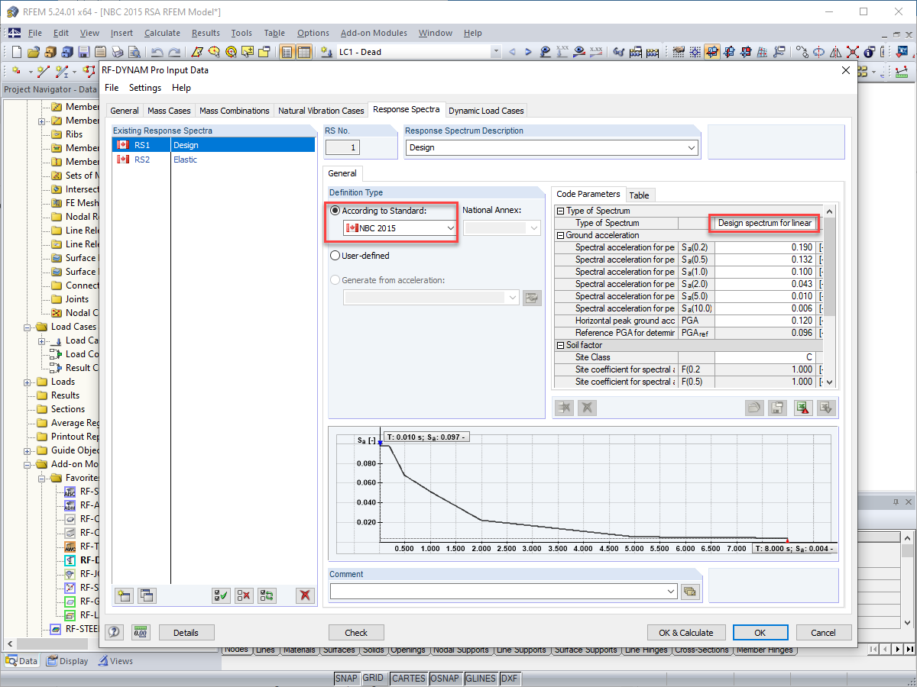
Task: Create a new response spectrum
Action: point(123,595)
